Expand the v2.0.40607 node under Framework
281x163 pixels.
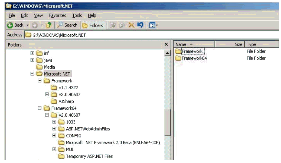tap(47, 94)
